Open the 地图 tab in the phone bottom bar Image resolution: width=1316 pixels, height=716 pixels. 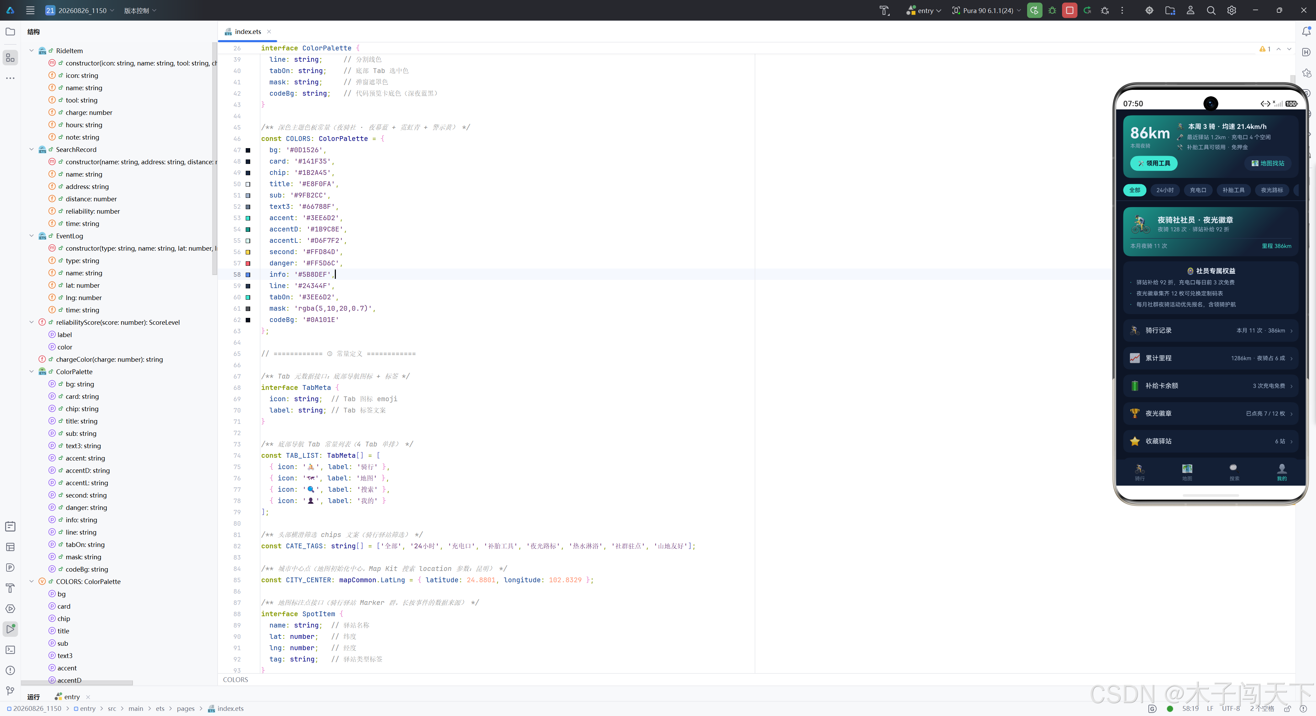pyautogui.click(x=1187, y=472)
